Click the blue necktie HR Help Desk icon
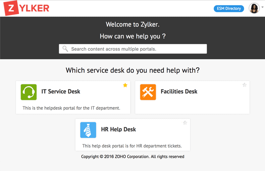Viewport: 265px width, 171px height. tap(88, 130)
